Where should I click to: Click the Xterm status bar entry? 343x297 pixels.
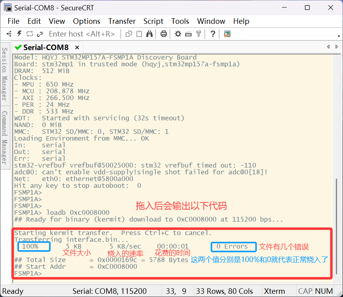[x=274, y=291]
